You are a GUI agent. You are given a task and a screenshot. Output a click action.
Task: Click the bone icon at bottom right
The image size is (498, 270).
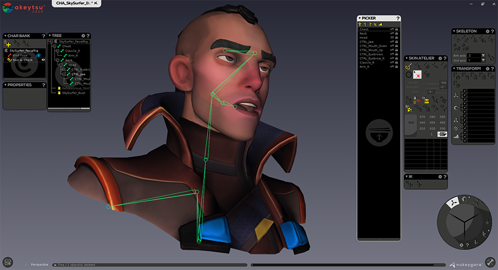tap(490, 262)
